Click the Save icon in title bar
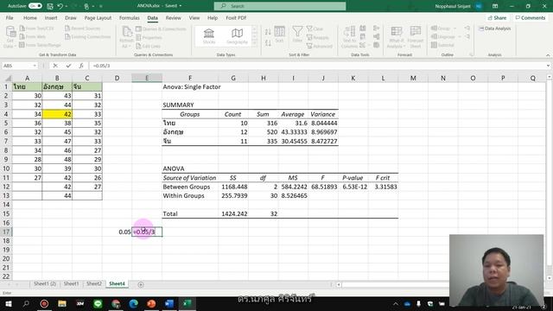553x311 pixels. [x=50, y=6]
